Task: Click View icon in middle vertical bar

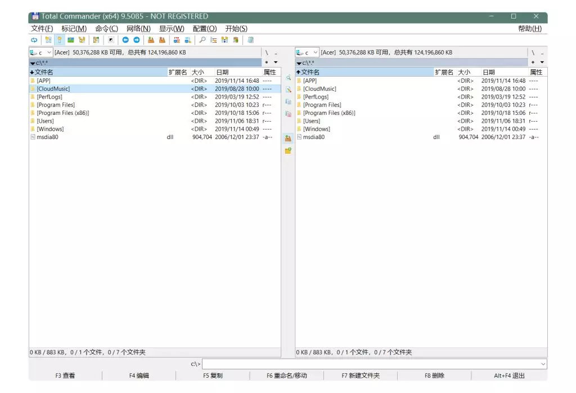Action: pos(289,78)
